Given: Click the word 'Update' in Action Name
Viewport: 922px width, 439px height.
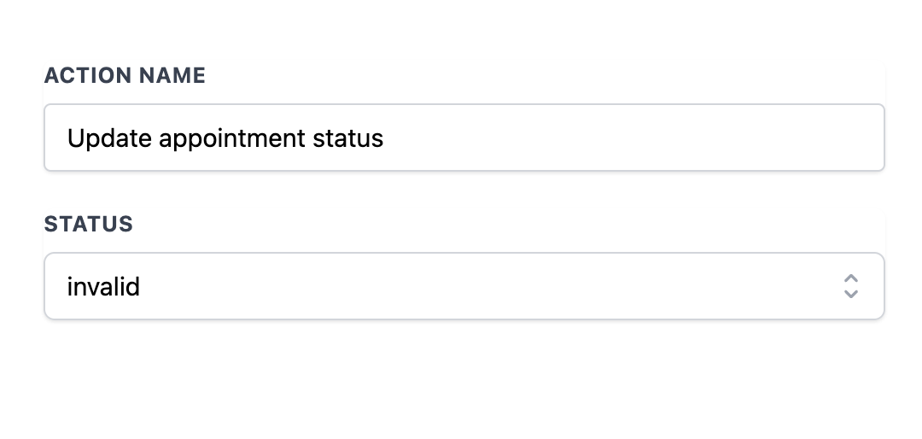Looking at the screenshot, I should pyautogui.click(x=109, y=139).
